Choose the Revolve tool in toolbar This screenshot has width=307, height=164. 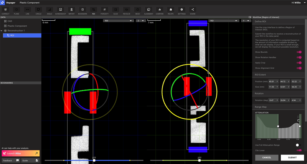pyautogui.click(x=127, y=9)
